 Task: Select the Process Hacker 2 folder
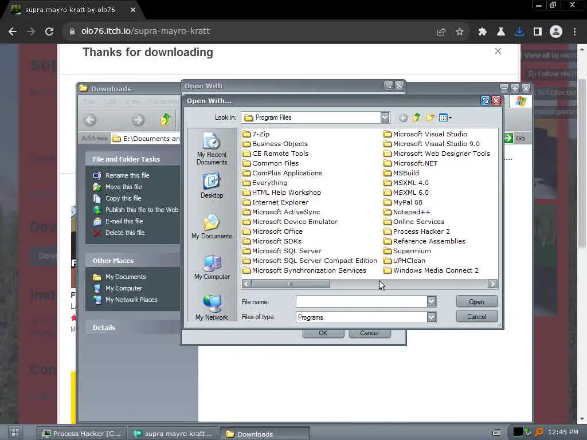pyautogui.click(x=417, y=231)
